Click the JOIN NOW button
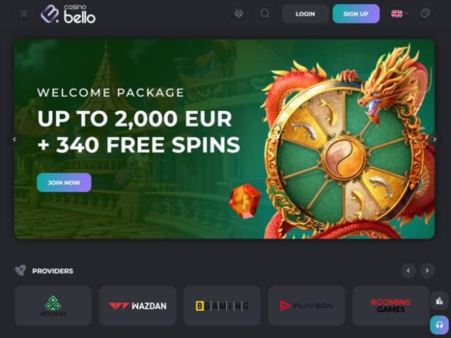Viewport: 451px width, 338px height. click(64, 182)
